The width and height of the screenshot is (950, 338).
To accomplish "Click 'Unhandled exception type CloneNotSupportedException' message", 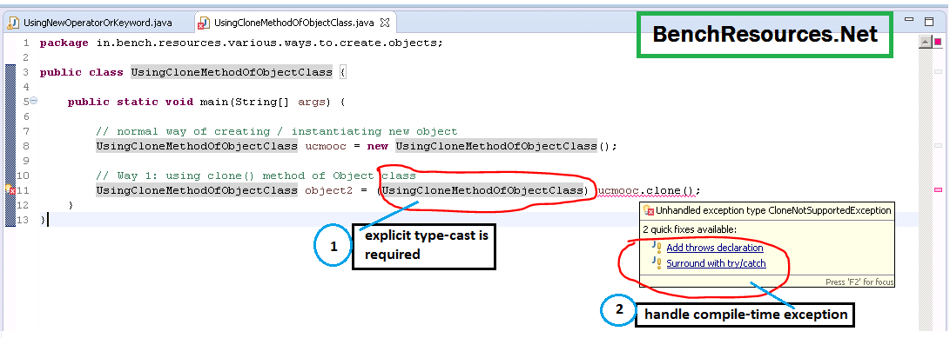I will coord(774,210).
